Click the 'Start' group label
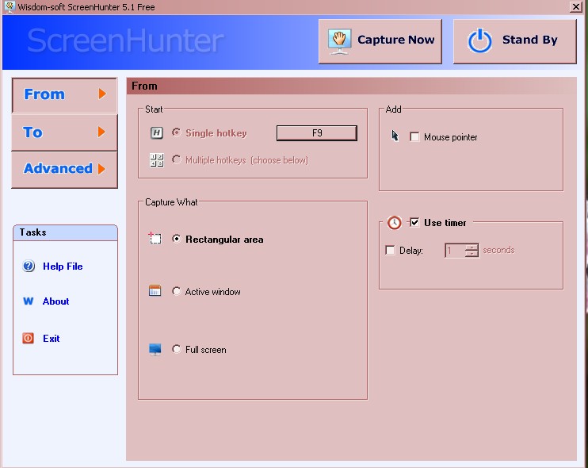The height and width of the screenshot is (468, 588). click(x=154, y=109)
